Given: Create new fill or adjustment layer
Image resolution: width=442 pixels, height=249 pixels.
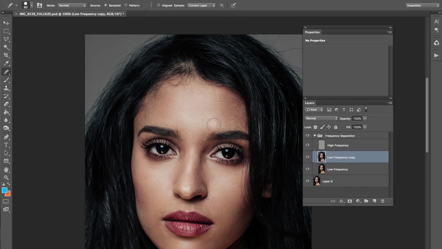Looking at the screenshot, I should coord(358,201).
